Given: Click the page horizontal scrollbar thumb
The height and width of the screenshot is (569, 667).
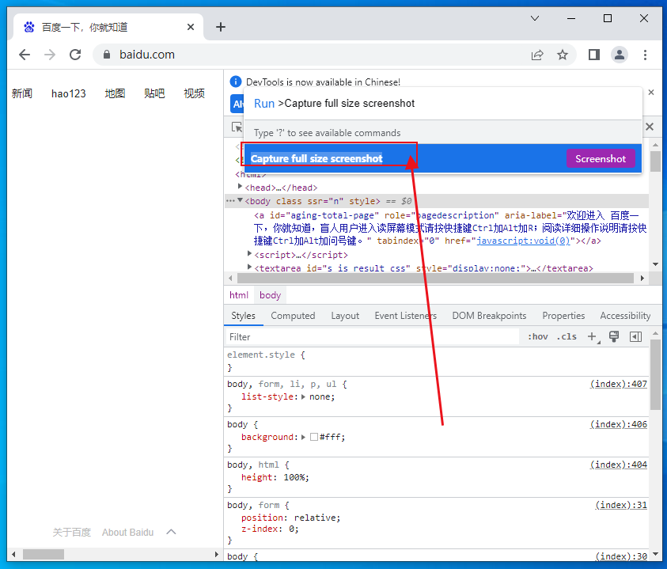Looking at the screenshot, I should click(x=44, y=554).
